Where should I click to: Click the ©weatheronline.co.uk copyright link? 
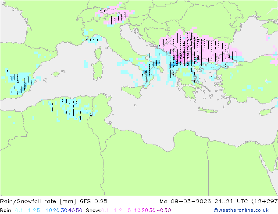[241, 211]
